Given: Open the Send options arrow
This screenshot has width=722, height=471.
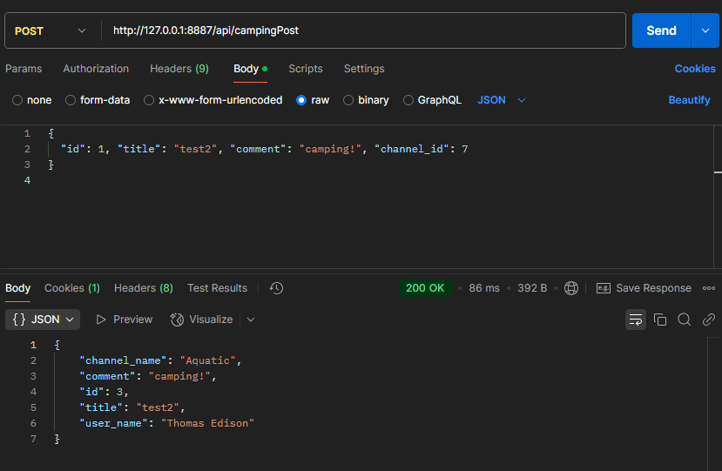Looking at the screenshot, I should pyautogui.click(x=705, y=30).
